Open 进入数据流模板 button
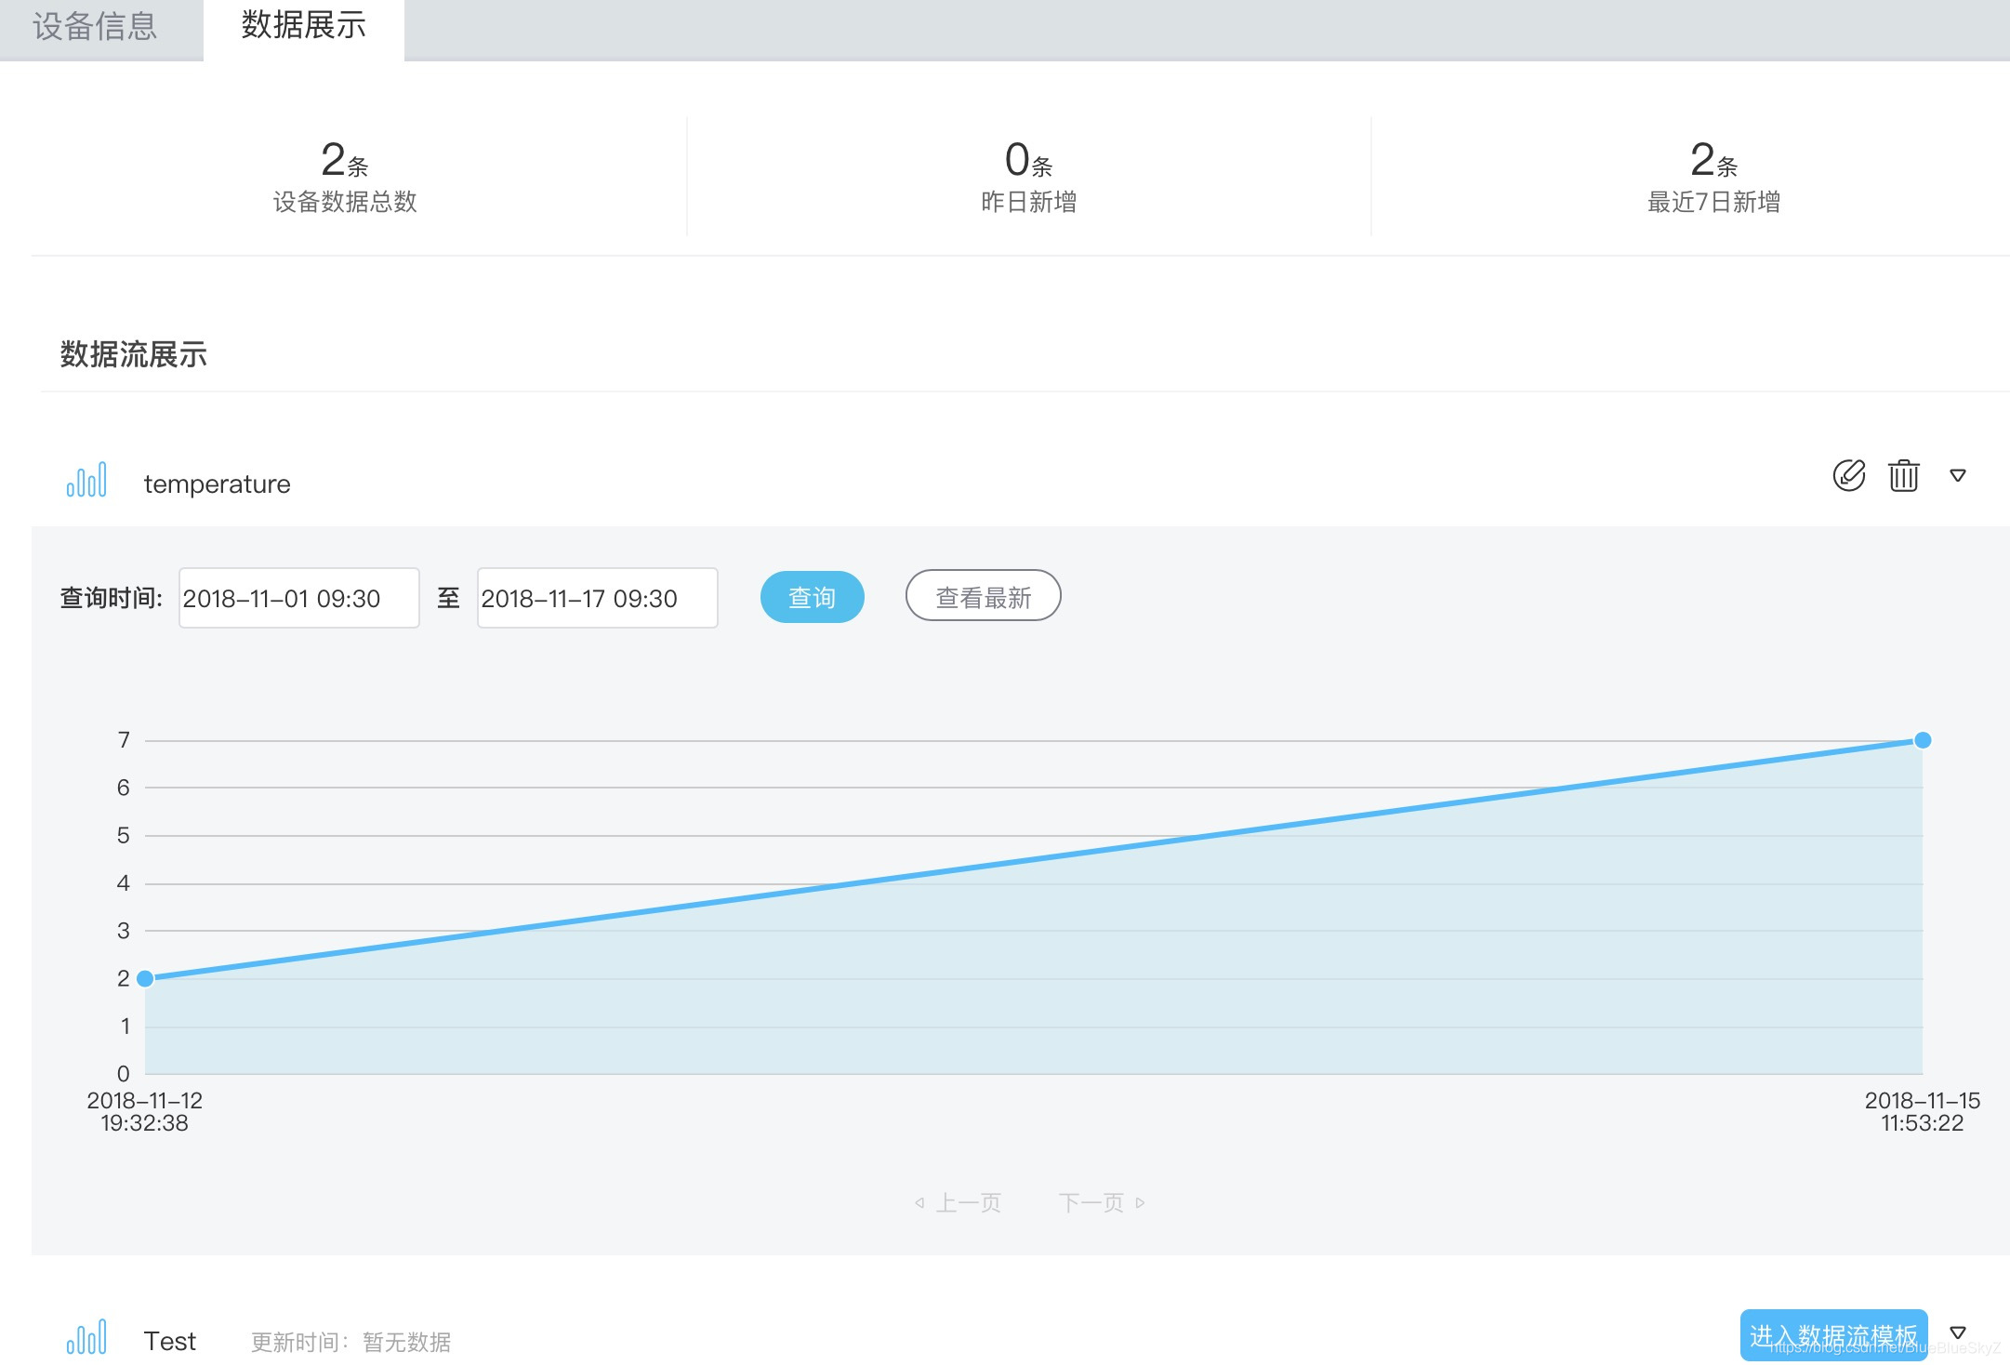 [x=1832, y=1335]
